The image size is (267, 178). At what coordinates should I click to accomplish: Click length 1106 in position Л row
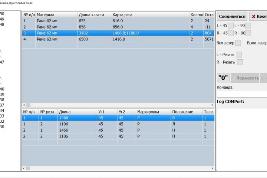point(77,124)
